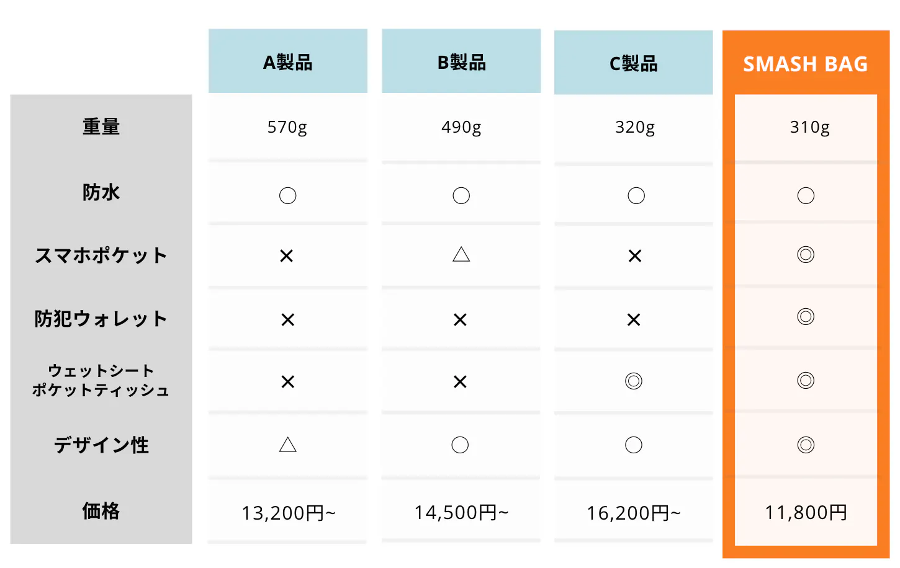Image resolution: width=900 pixels, height=568 pixels.
Task: Click the cross mark for C製品 防犯ウォレット
Action: pyautogui.click(x=634, y=320)
